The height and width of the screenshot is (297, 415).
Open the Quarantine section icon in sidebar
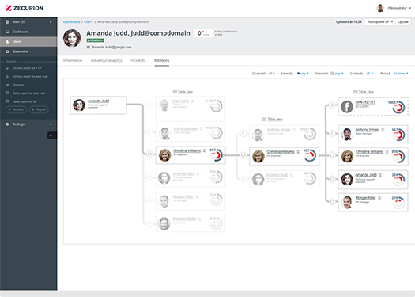(7, 51)
